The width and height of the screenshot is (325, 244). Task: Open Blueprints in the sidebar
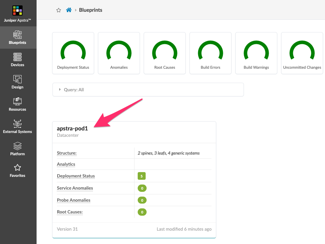[x=17, y=38]
